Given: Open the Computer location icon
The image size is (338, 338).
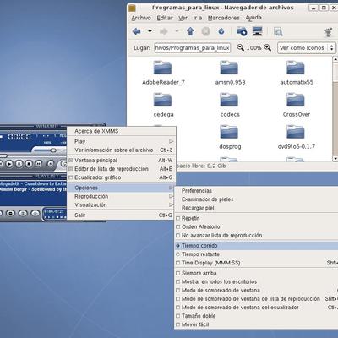Looking at the screenshot, I should [x=258, y=31].
